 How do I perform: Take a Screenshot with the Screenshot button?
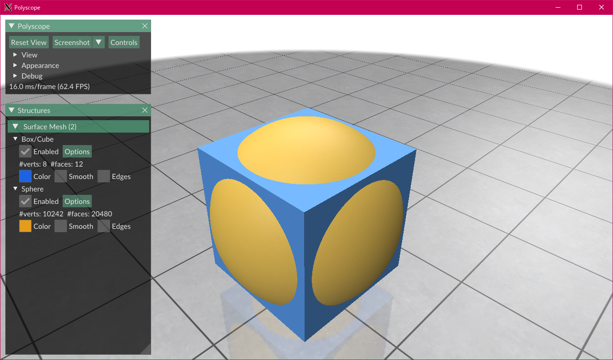pos(72,42)
